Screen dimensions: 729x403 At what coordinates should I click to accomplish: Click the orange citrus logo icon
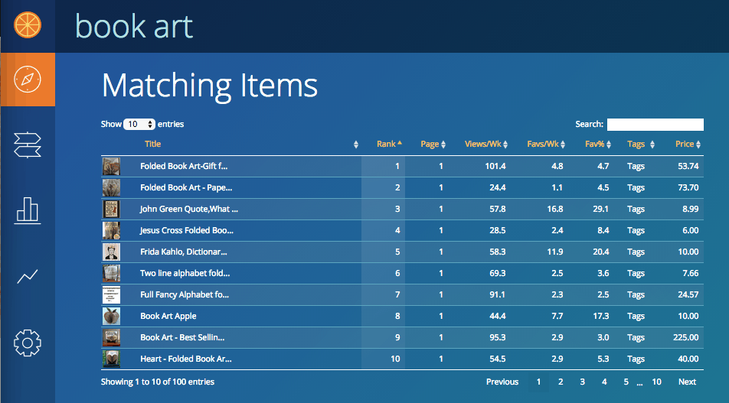pos(28,25)
